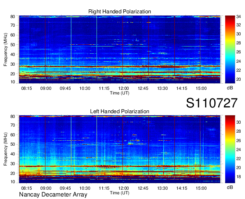
Task: Click the 30 frequency tick on bottom plot
Action: pyautogui.click(x=13, y=164)
